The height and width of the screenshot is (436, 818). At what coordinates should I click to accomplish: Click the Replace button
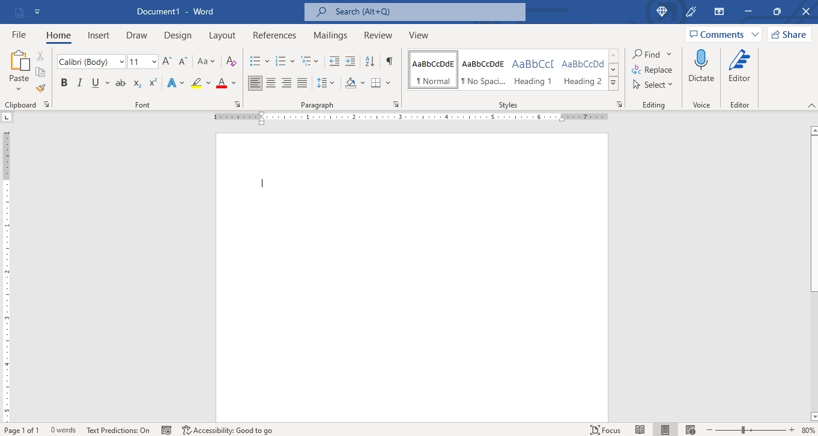pyautogui.click(x=652, y=70)
